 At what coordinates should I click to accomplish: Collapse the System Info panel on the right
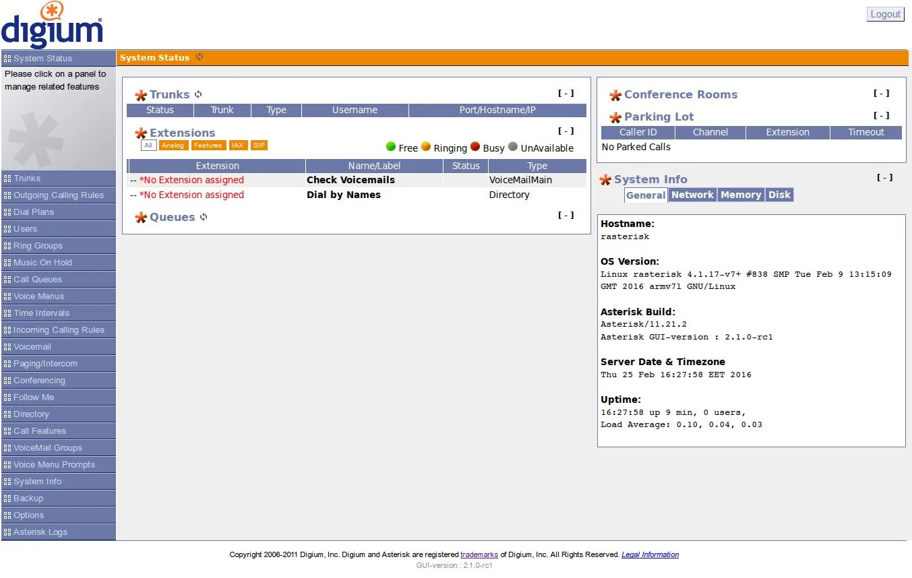coord(885,178)
